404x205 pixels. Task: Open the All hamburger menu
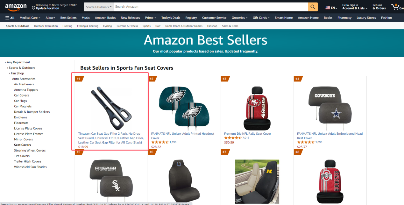click(x=10, y=18)
